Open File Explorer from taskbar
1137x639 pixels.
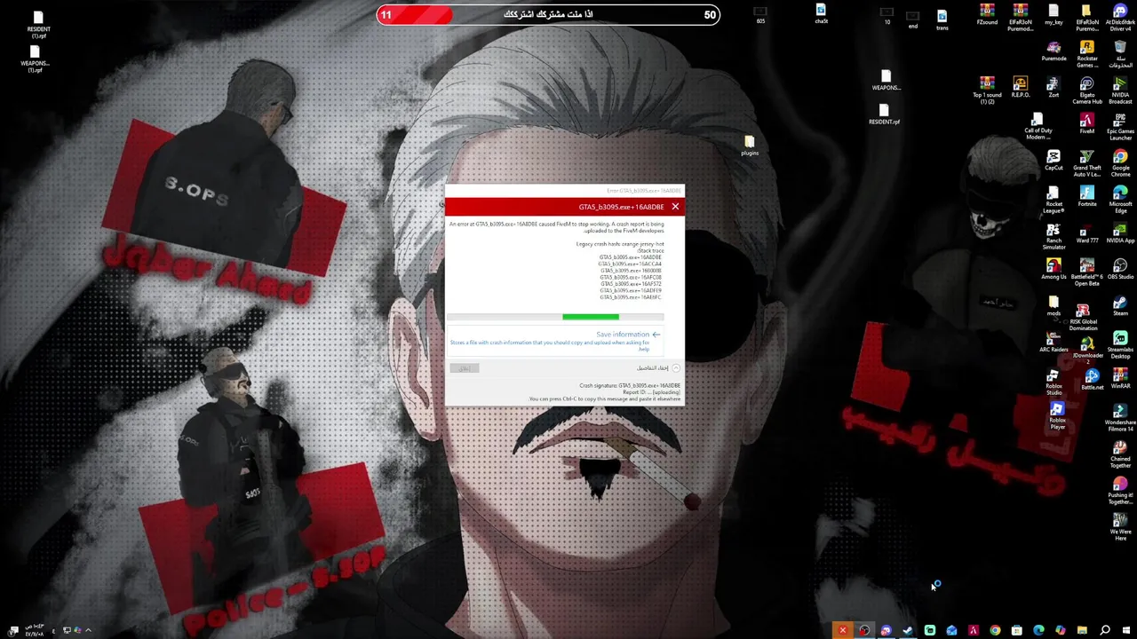(1082, 630)
